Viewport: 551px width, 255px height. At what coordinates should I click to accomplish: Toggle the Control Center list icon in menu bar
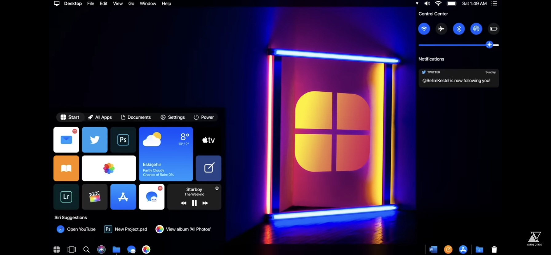494,3
